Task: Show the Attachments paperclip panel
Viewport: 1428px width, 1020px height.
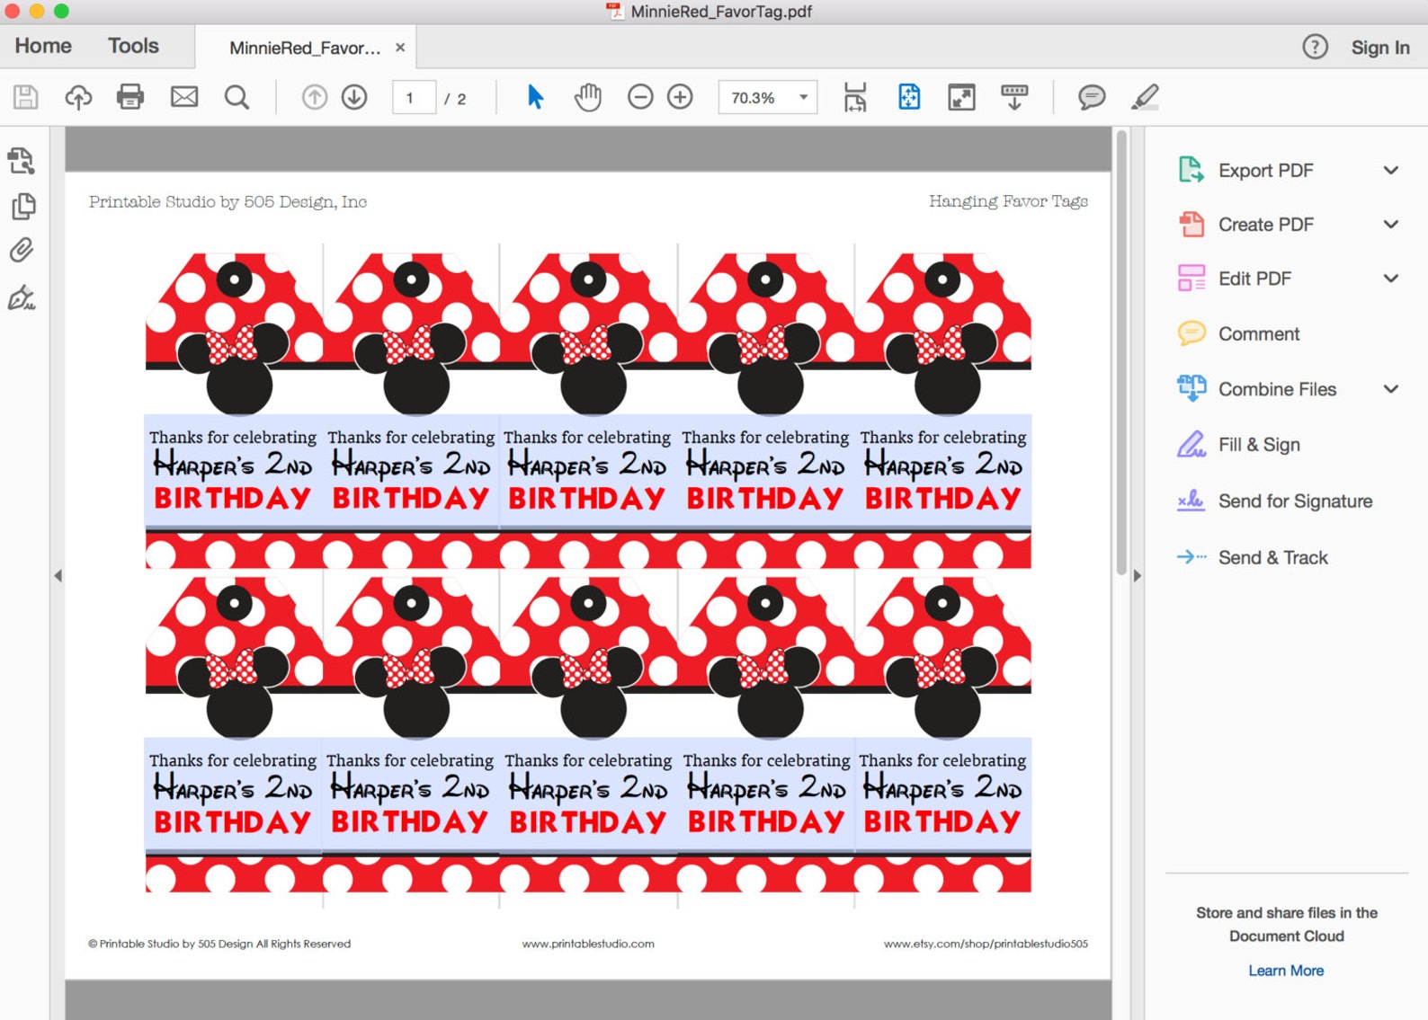Action: point(22,250)
